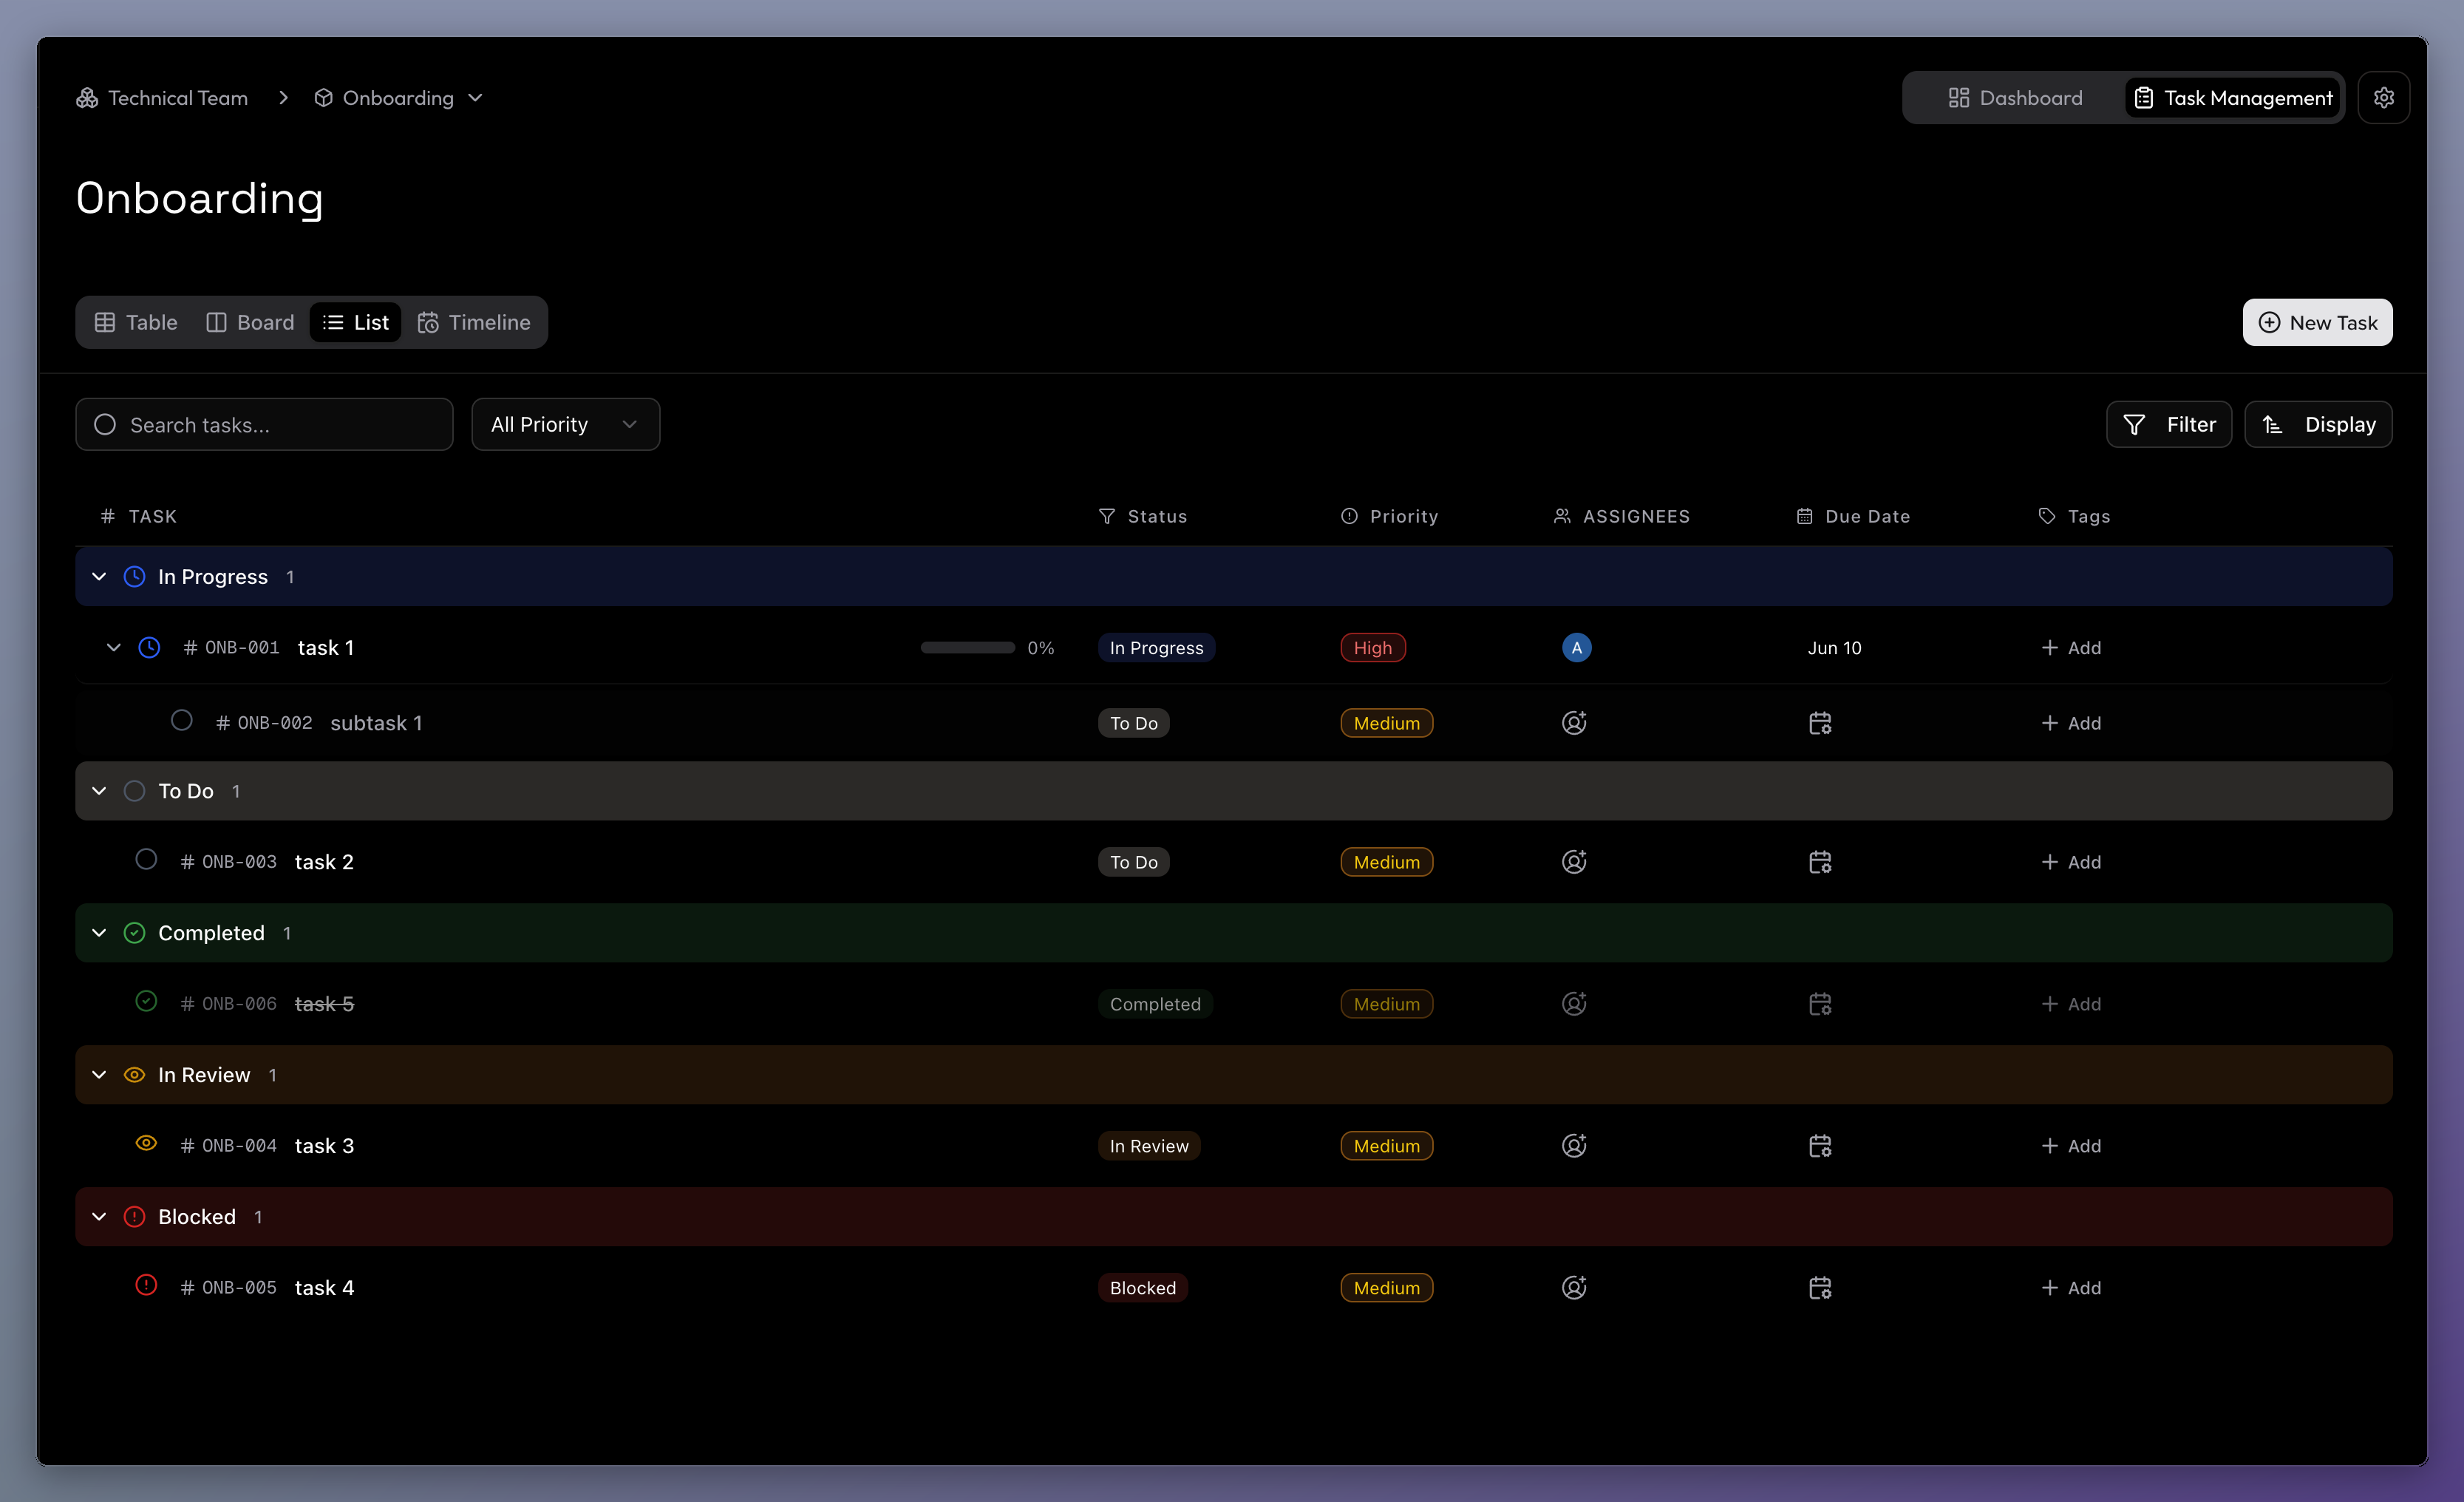Collapse the Completed group
2464x1502 pixels.
pos(99,933)
